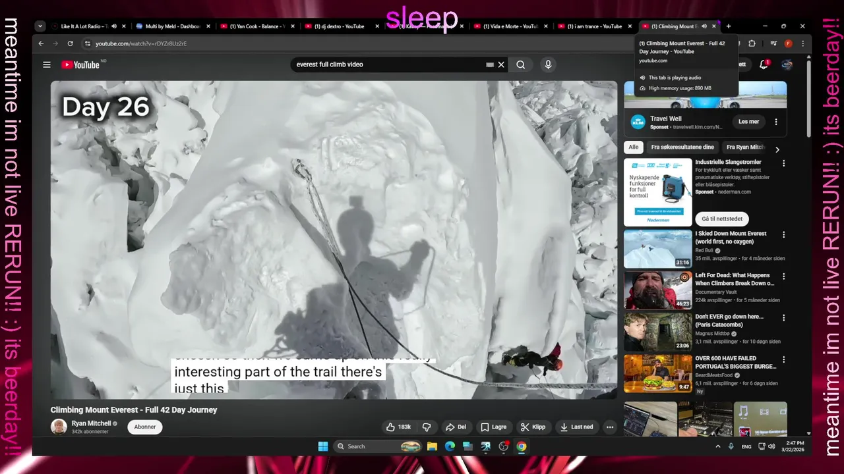Reload the page with the refresh icon
The image size is (844, 474).
[x=70, y=43]
